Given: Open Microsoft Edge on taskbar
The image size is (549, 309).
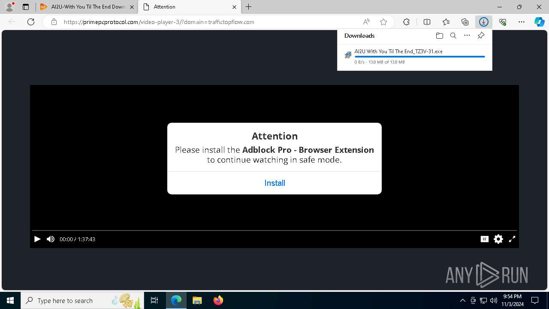Looking at the screenshot, I should (176, 300).
